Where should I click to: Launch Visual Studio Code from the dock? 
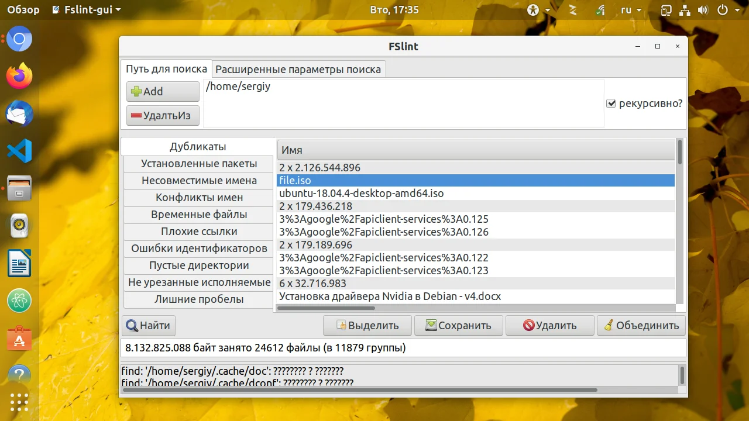[x=19, y=151]
